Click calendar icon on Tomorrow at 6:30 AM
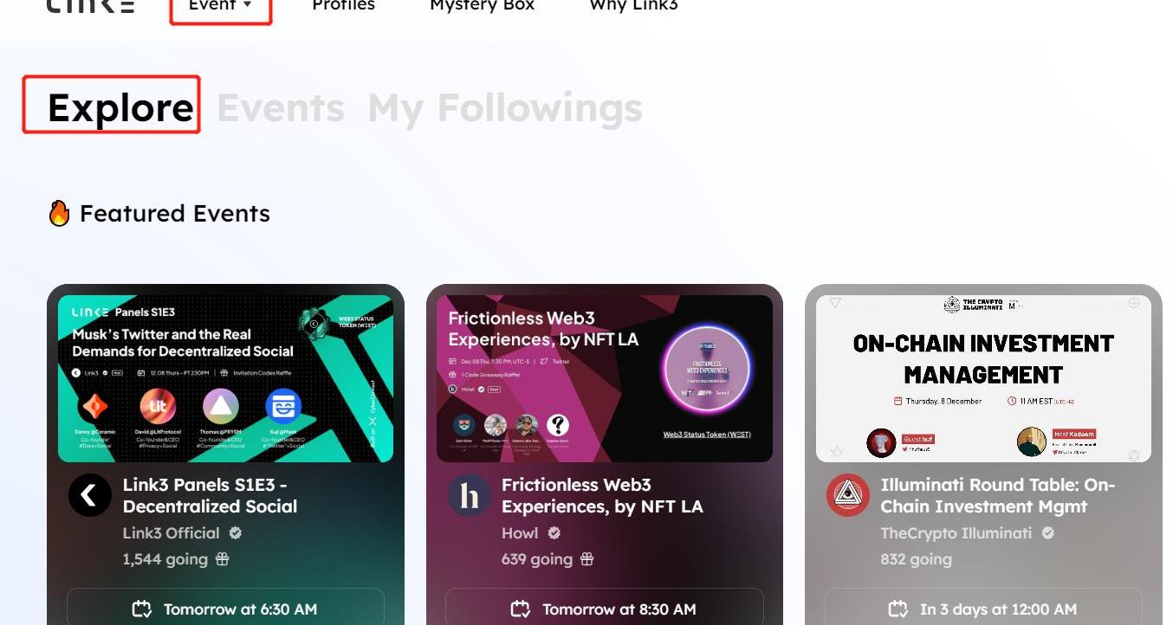Image resolution: width=1173 pixels, height=625 pixels. pos(142,609)
